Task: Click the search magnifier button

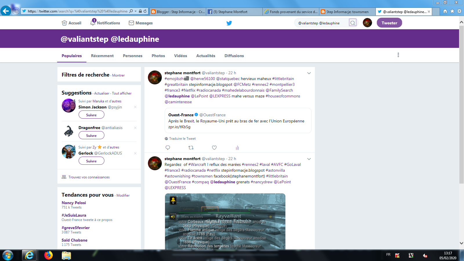Action: pos(353,23)
